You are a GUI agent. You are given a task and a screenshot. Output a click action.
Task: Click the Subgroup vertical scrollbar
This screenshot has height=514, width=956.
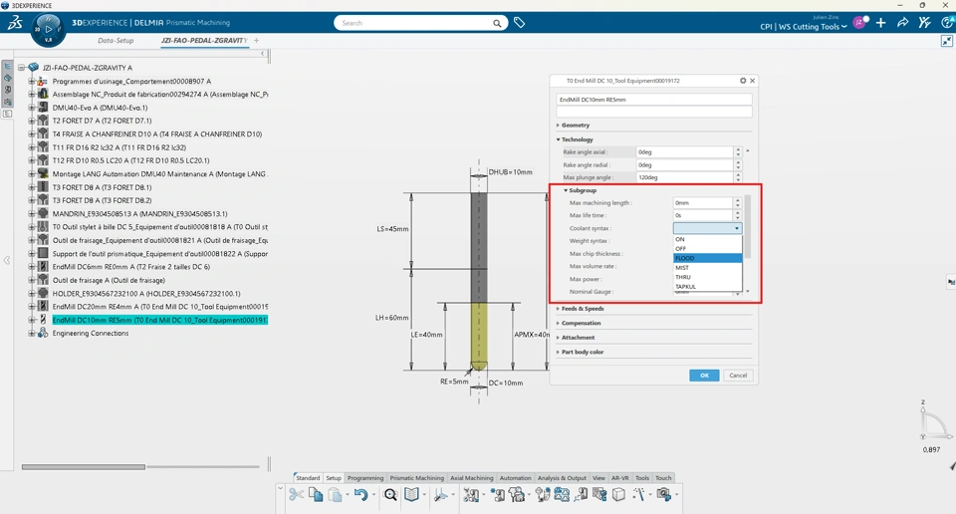click(x=748, y=227)
